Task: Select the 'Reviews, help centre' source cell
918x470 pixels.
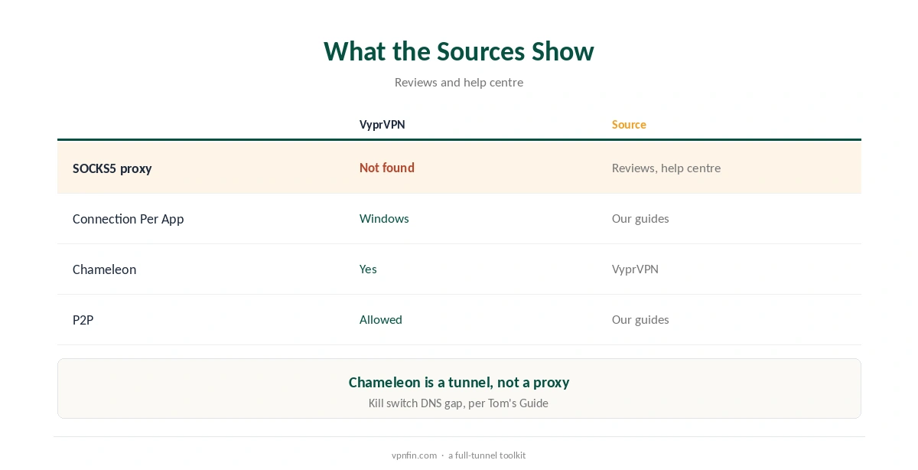Action: (x=666, y=168)
